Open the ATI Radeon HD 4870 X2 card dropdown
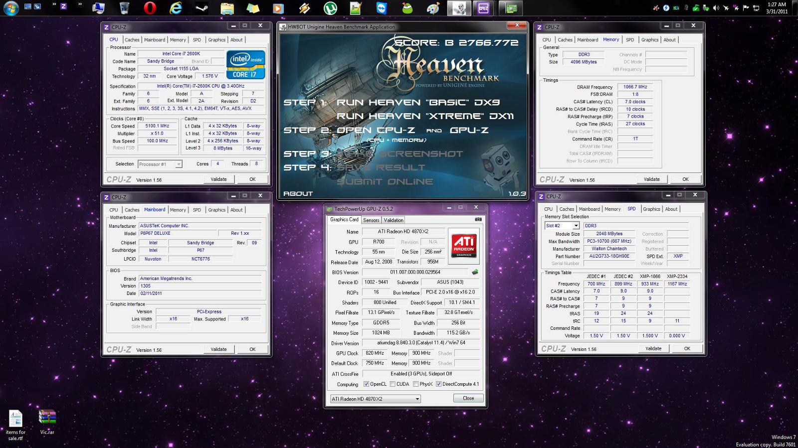 pyautogui.click(x=376, y=399)
